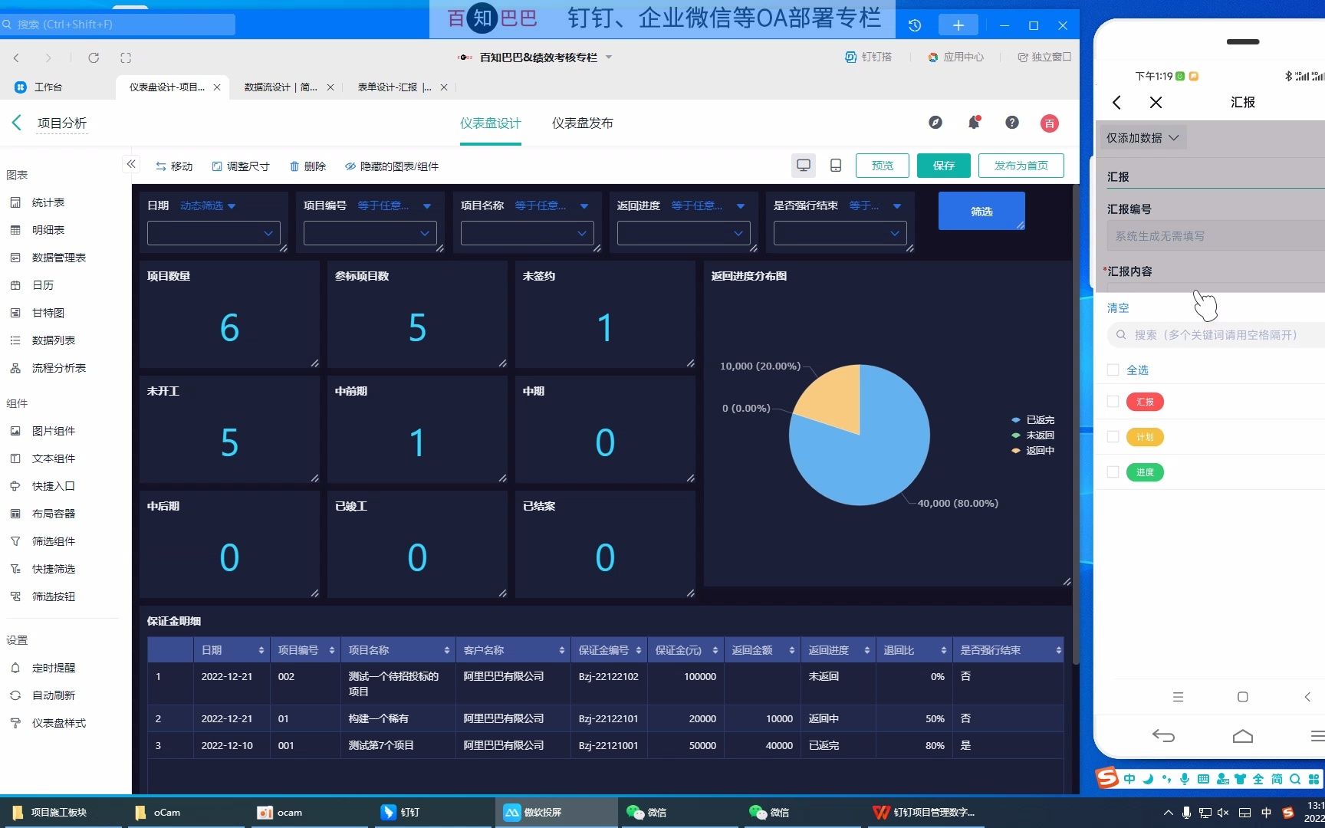Collapse the left component sidebar
The width and height of the screenshot is (1325, 828).
click(x=131, y=164)
